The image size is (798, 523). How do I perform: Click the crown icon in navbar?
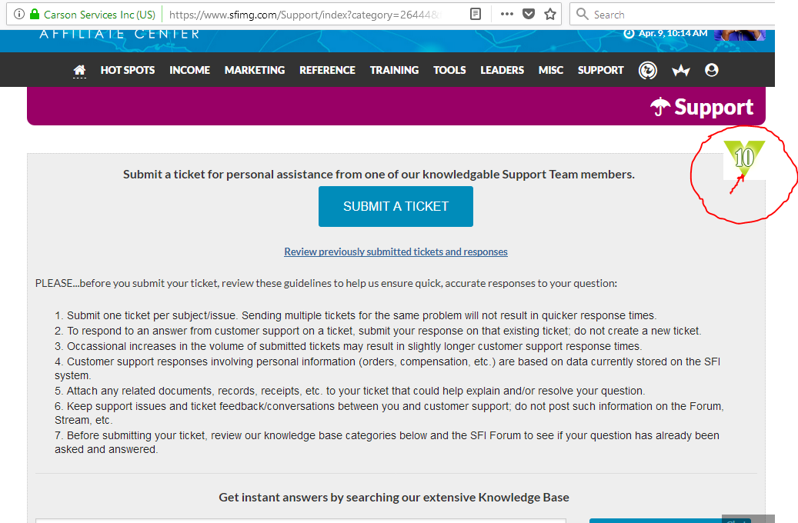point(680,70)
